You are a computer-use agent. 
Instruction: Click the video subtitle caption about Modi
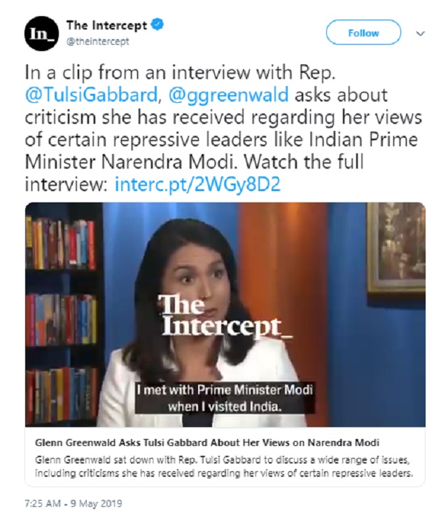click(225, 398)
